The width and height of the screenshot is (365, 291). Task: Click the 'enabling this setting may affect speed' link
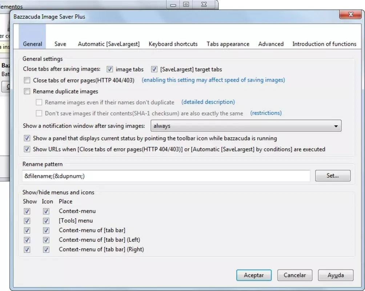click(213, 80)
